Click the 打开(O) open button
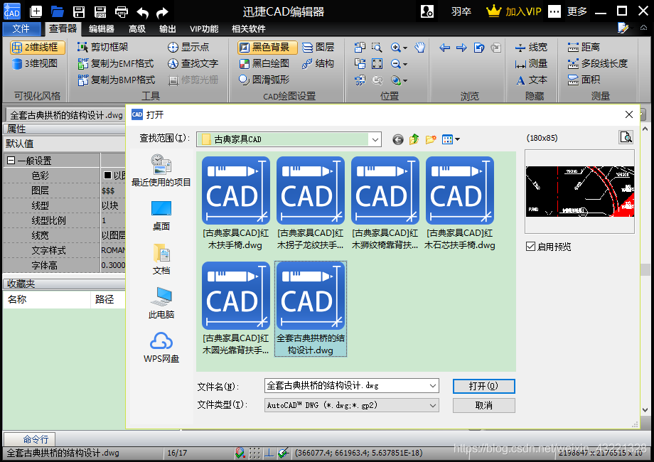654x462 pixels. click(x=484, y=386)
